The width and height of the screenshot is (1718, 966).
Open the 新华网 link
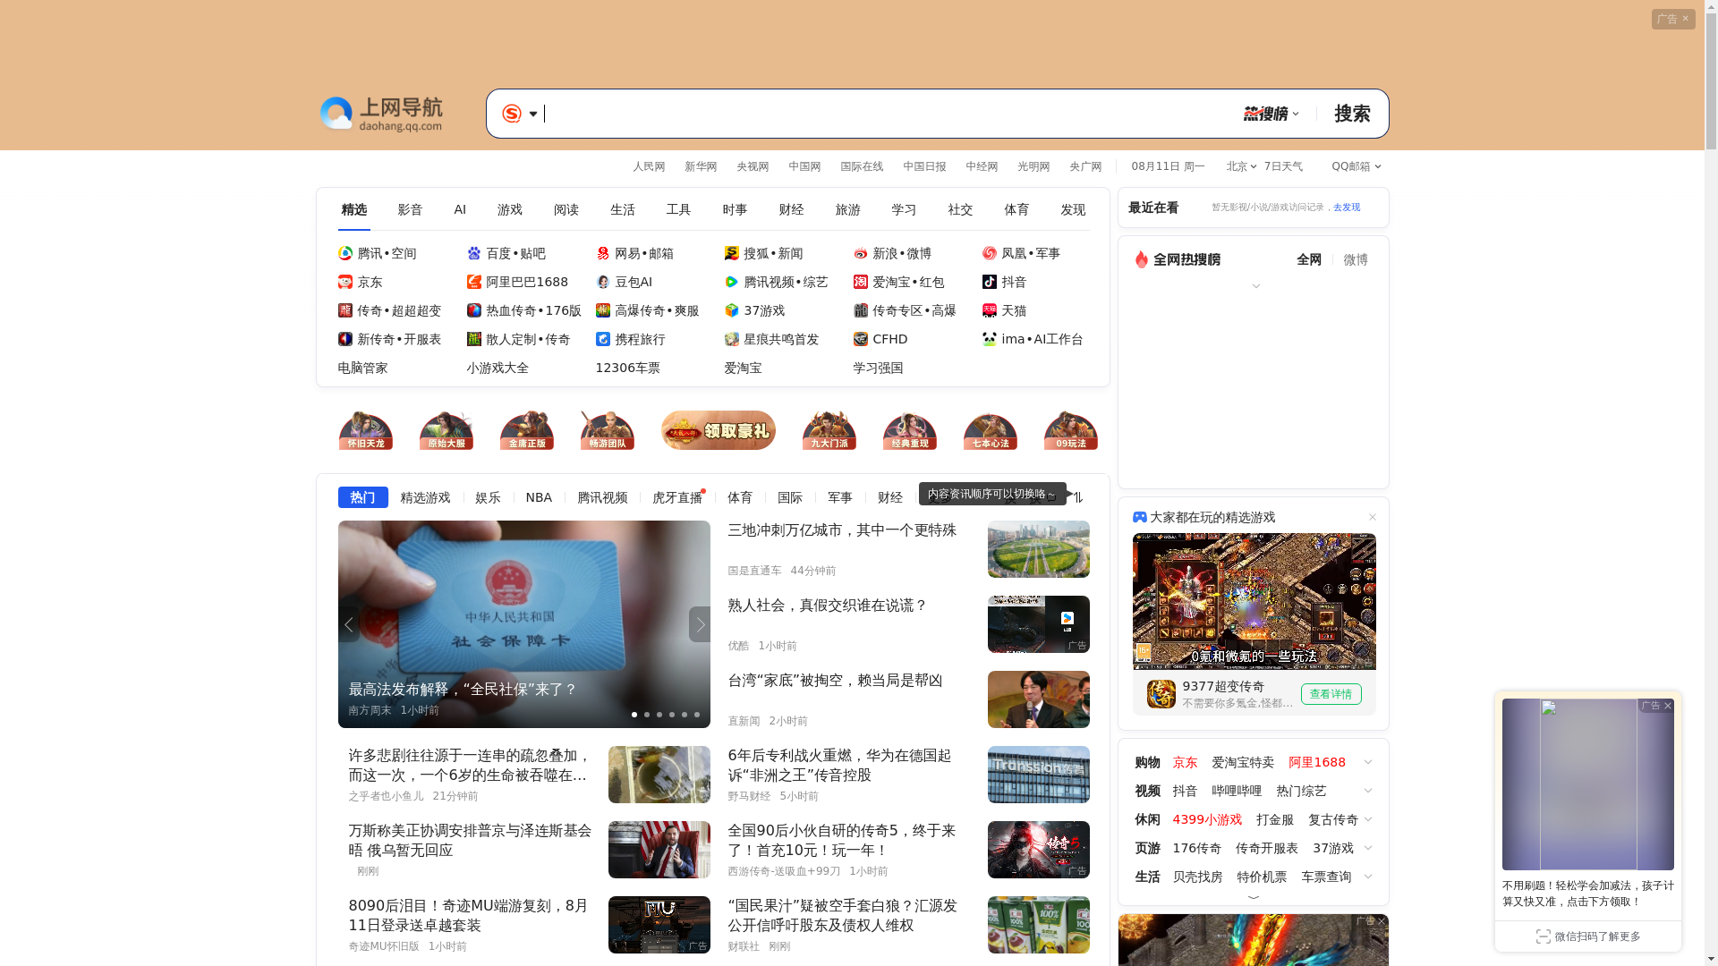tap(701, 166)
